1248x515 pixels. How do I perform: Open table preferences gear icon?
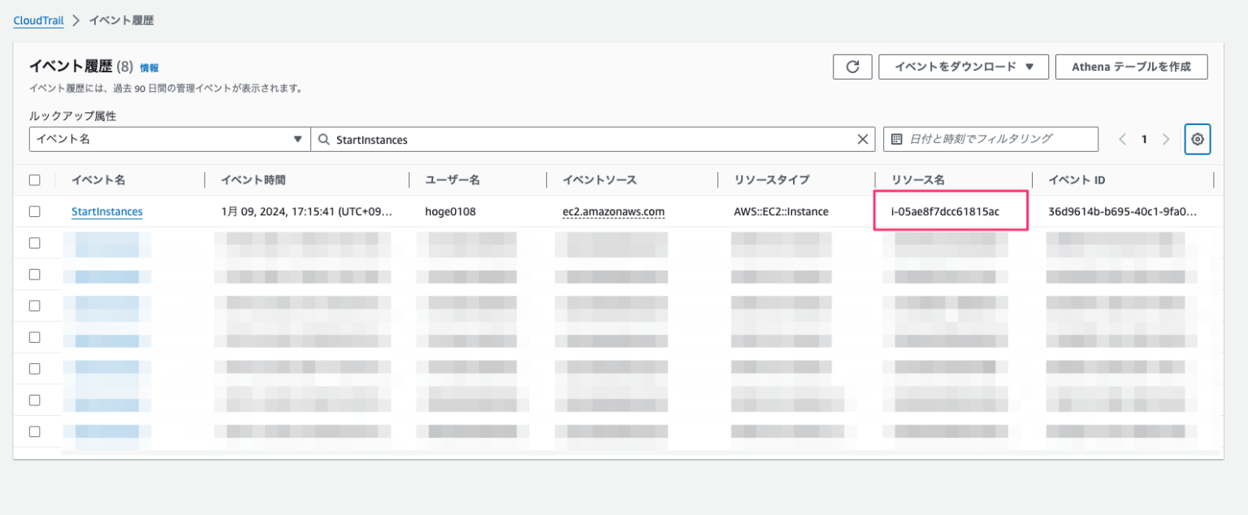1197,139
